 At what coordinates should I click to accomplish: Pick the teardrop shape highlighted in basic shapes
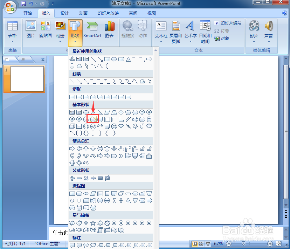[93, 119]
